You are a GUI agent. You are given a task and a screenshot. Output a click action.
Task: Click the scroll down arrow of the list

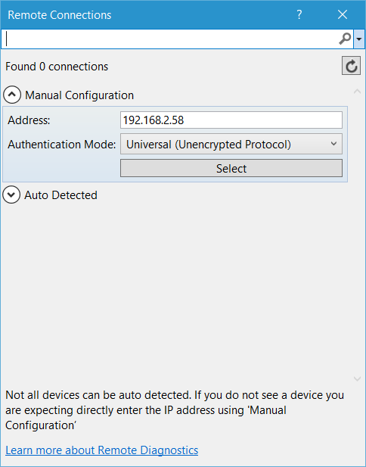click(x=357, y=379)
